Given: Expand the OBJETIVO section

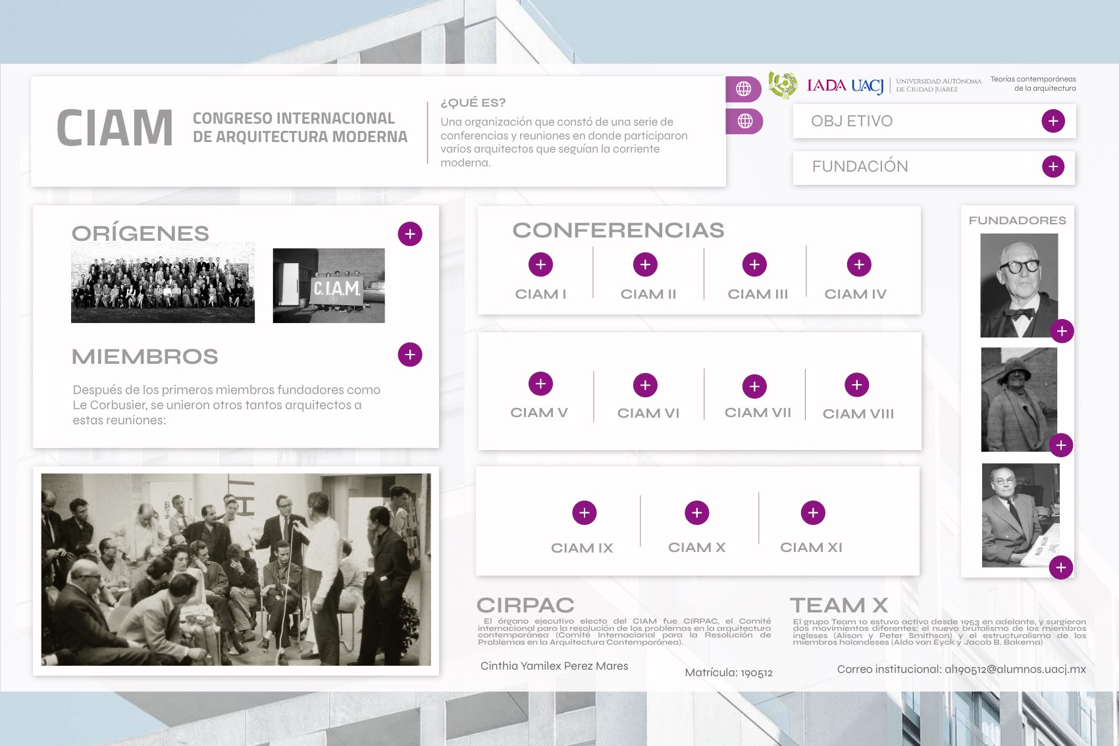Looking at the screenshot, I should 1053,121.
